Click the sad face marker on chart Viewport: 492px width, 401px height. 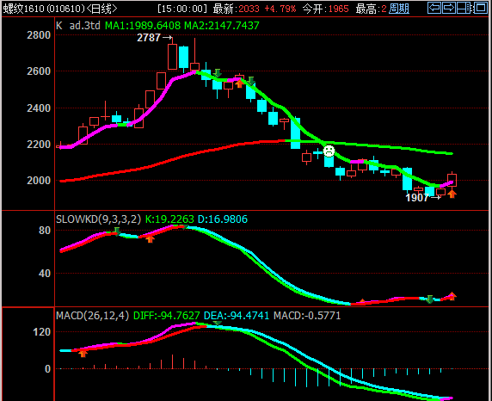(x=329, y=151)
